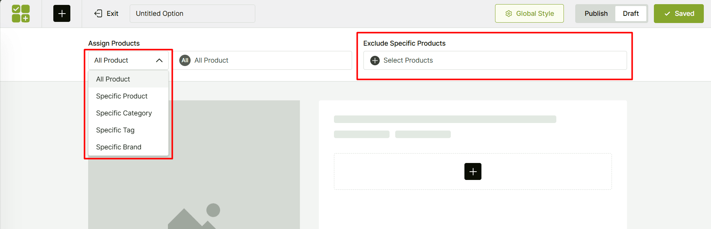Click the All badge icon
This screenshot has height=229, width=711.
(x=185, y=60)
